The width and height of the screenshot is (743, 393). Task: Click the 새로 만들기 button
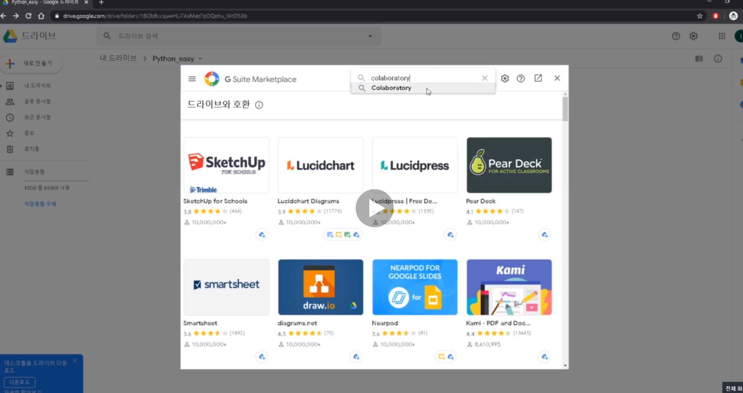tap(32, 63)
